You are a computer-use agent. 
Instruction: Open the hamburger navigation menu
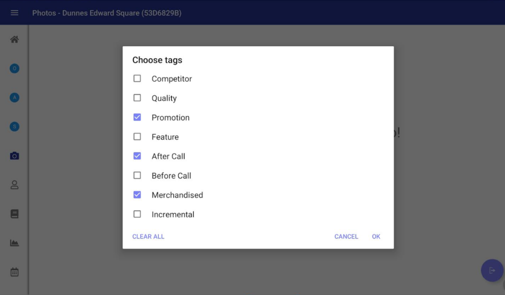14,13
